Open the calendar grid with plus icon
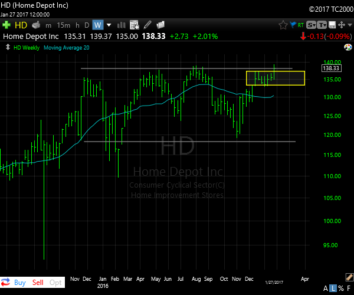The height and width of the screenshot is (295, 354). [135, 25]
